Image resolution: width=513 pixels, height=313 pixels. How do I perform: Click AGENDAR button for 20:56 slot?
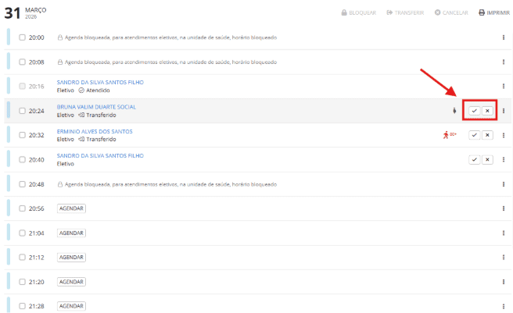pyautogui.click(x=71, y=208)
